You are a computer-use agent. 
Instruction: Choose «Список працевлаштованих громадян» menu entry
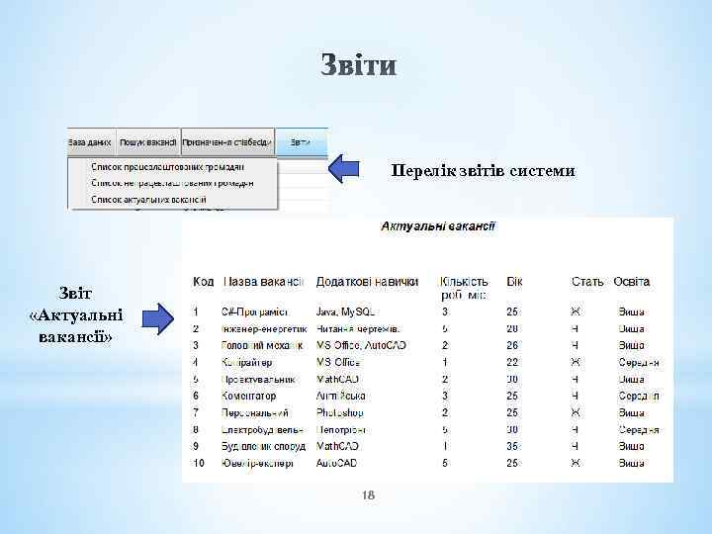coord(167,167)
